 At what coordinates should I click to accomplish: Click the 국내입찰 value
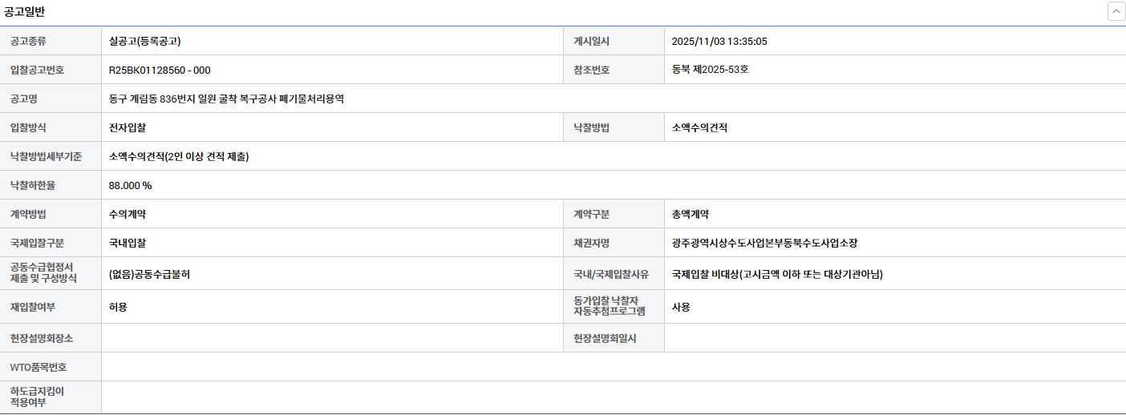point(128,243)
